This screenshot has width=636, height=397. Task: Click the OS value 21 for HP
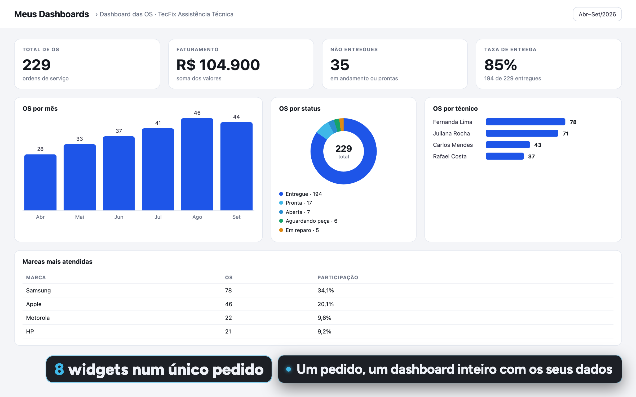tap(228, 331)
